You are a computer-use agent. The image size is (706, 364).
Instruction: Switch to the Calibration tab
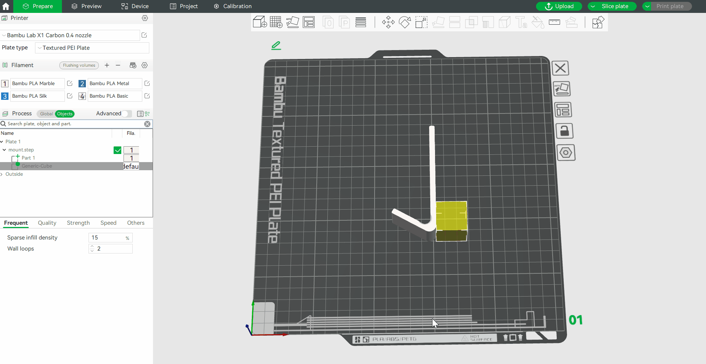point(233,6)
